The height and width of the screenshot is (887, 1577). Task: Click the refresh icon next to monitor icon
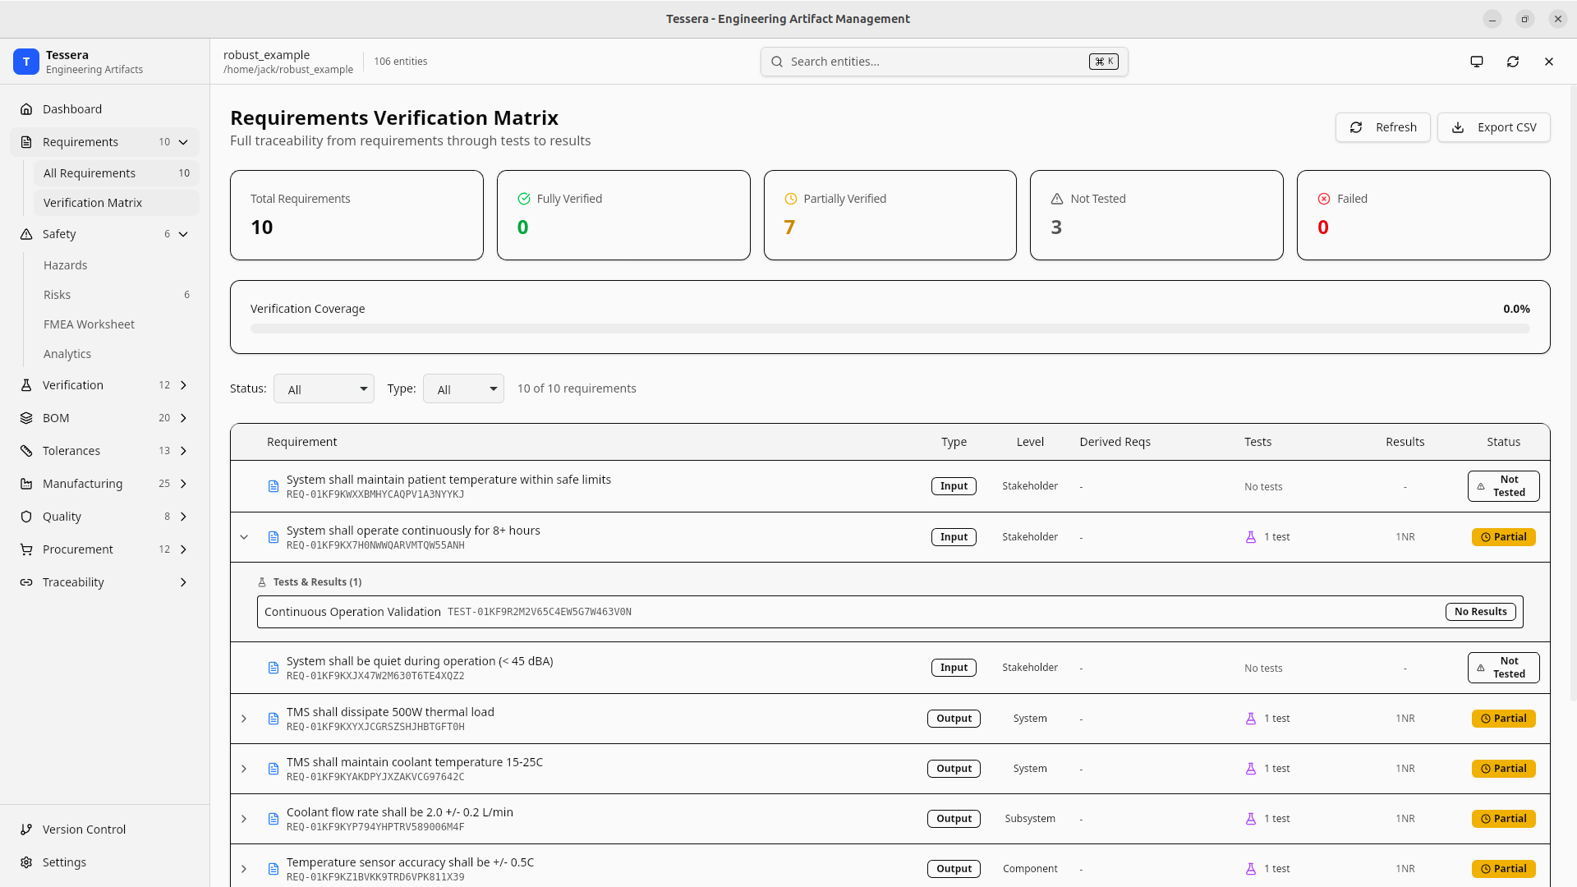pos(1513,61)
